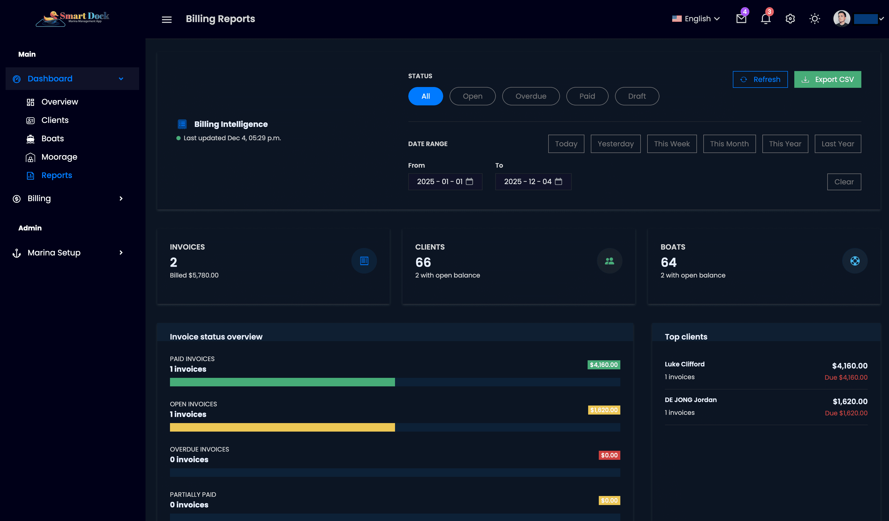Image resolution: width=889 pixels, height=521 pixels.
Task: Open the notifications bell icon
Action: click(766, 19)
